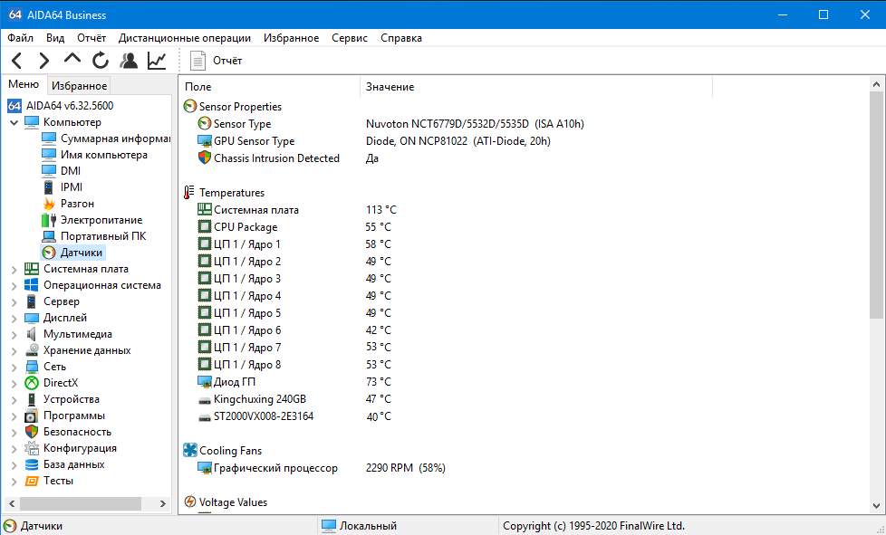Open the Дистанционные операции menu
Viewport: 886px width, 535px height.
click(184, 38)
